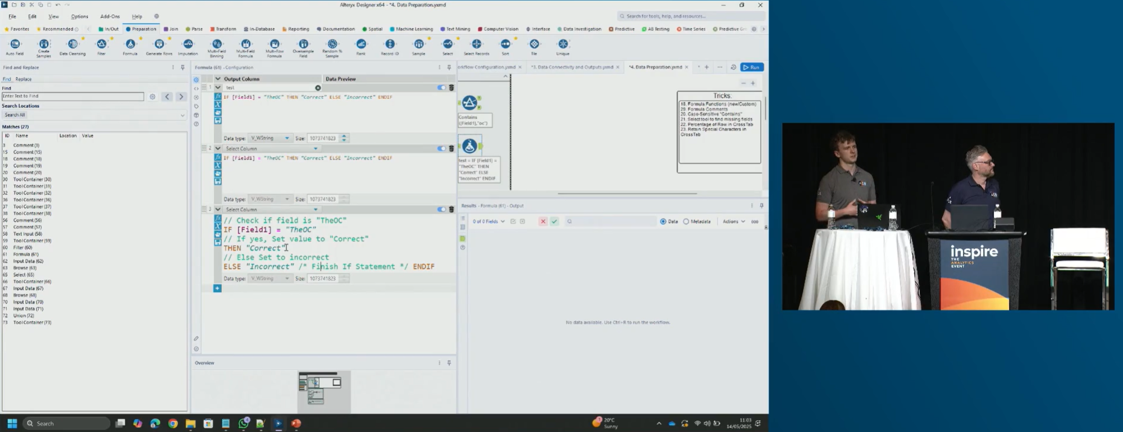This screenshot has height=432, width=1123.
Task: Select the Select Records tool
Action: 477,47
